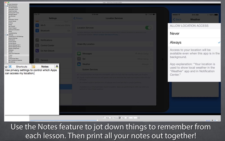Select Never under Allow Location Access

point(194,34)
